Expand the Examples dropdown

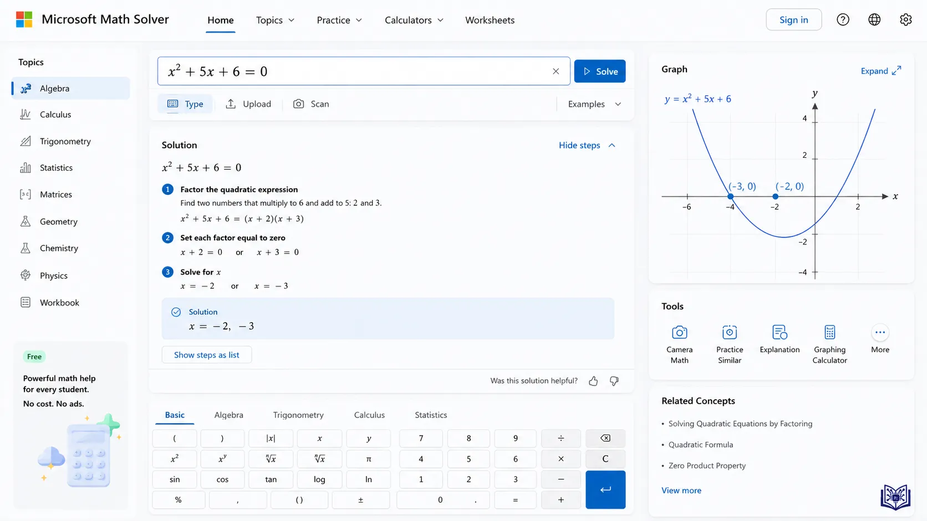tap(594, 104)
